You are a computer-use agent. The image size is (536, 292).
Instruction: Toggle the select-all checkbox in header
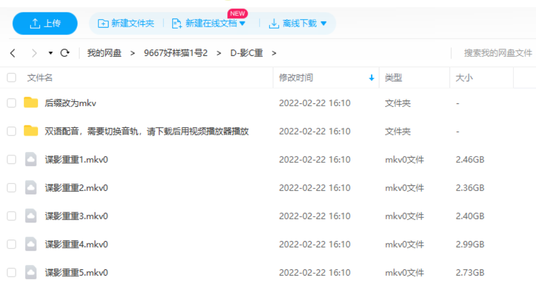coord(11,78)
